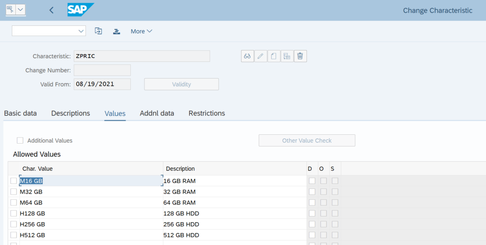This screenshot has height=245, width=486.
Task: Open the Restrictions tab
Action: coord(207,113)
